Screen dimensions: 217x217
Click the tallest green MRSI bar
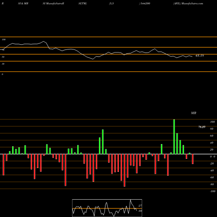tap(174, 137)
